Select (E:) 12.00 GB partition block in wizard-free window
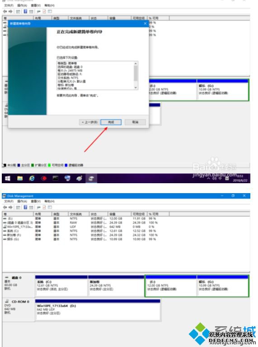258x347 pixels. pos(171,286)
